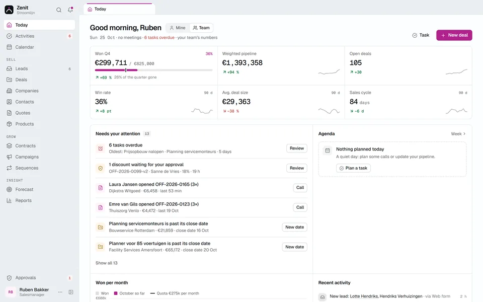The width and height of the screenshot is (483, 302).
Task: Click the New deal button
Action: coord(454,35)
